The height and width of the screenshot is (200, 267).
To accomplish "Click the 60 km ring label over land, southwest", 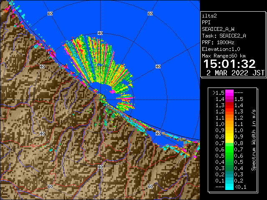I will [50, 186].
